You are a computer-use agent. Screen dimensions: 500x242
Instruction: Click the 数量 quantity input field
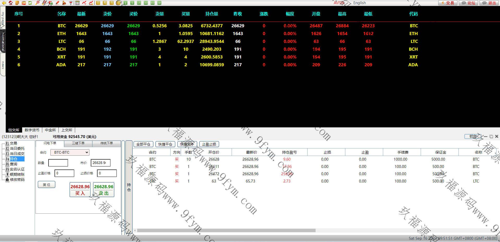(x=58, y=163)
